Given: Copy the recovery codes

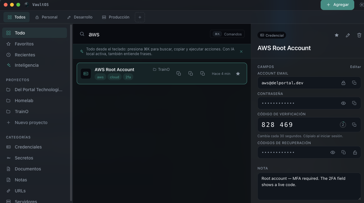Looking at the screenshot, I should point(344,153).
